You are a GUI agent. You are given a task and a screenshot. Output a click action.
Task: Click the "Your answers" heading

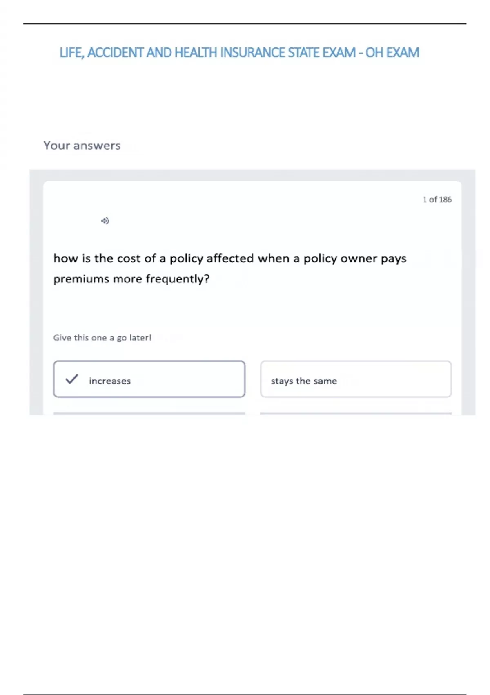pos(82,146)
